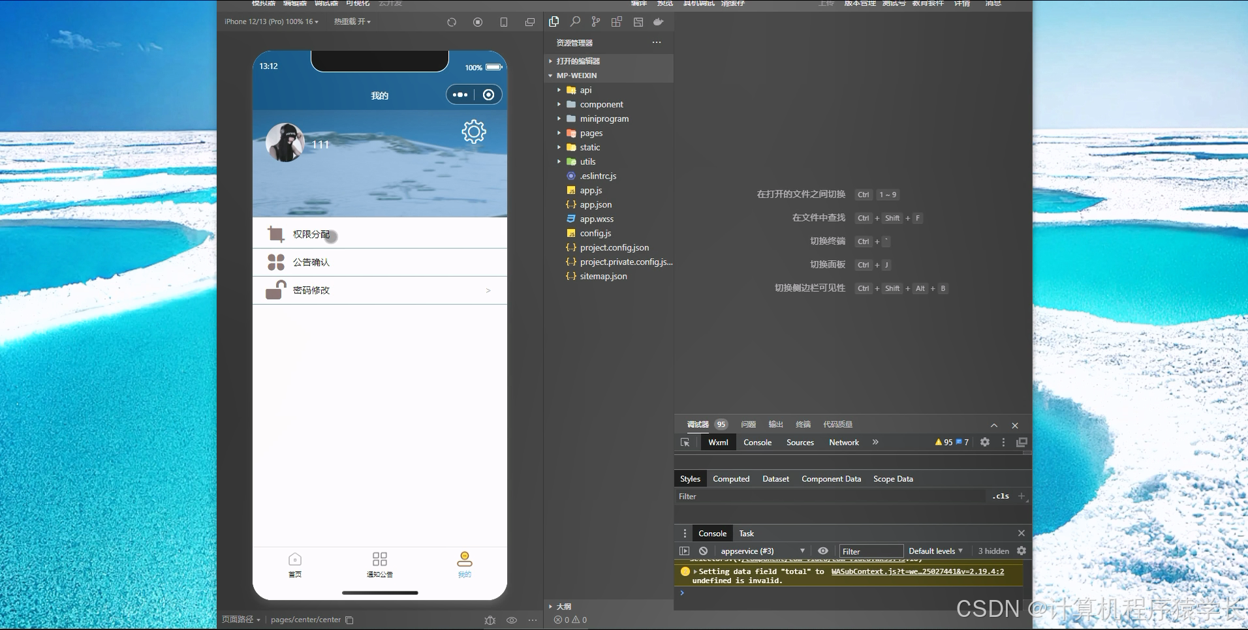Viewport: 1248px width, 630px height.
Task: Click the console Filter input
Action: coord(871,551)
